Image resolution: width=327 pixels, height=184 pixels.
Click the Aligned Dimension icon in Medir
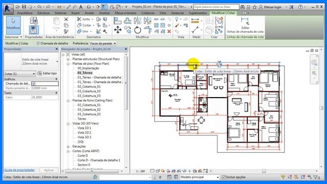click(x=195, y=30)
